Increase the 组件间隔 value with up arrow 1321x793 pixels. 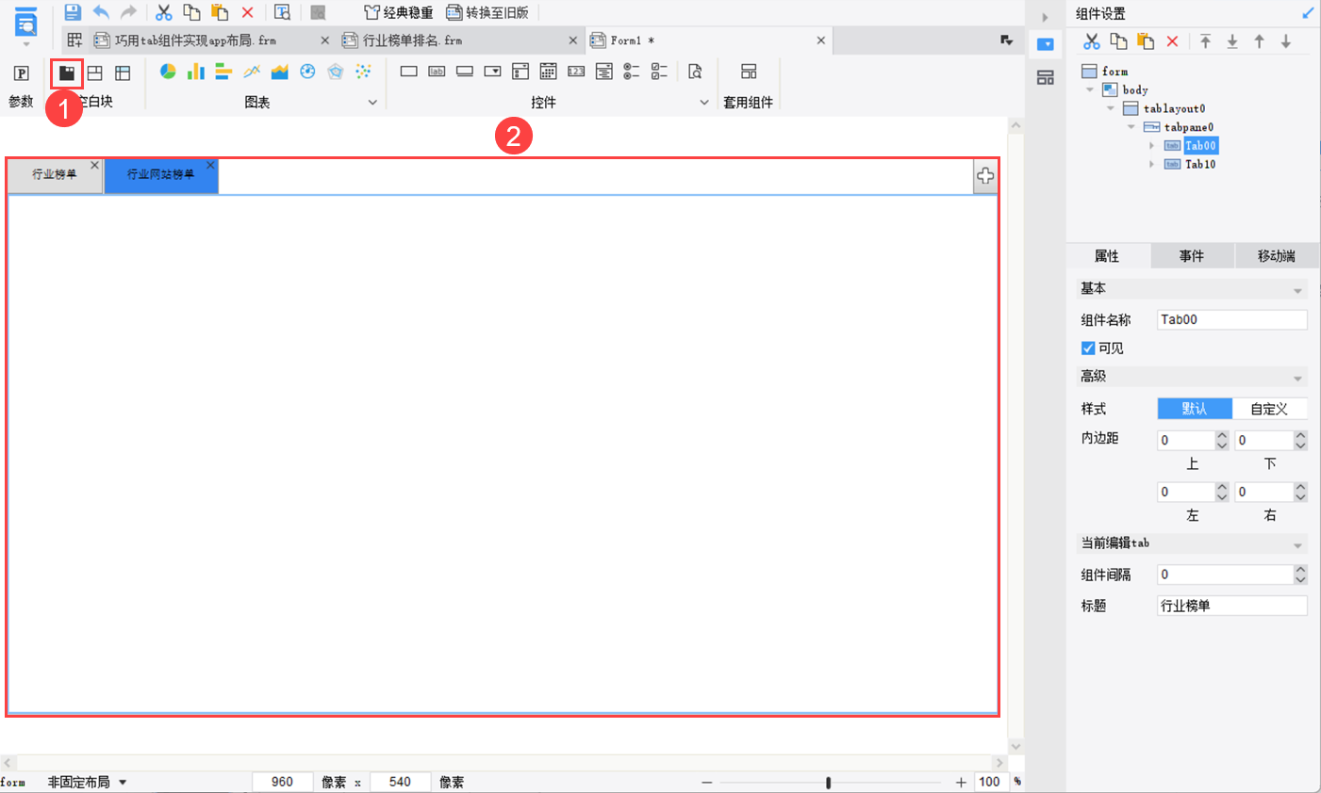point(1301,570)
